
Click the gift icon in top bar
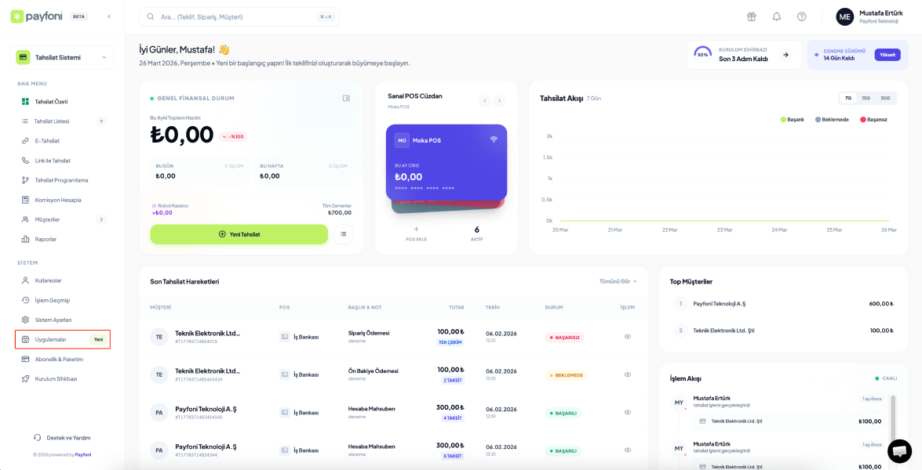tap(751, 16)
